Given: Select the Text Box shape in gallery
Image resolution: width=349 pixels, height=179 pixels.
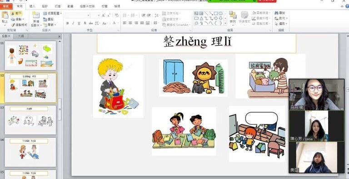Looking at the screenshot, I should point(196,14).
